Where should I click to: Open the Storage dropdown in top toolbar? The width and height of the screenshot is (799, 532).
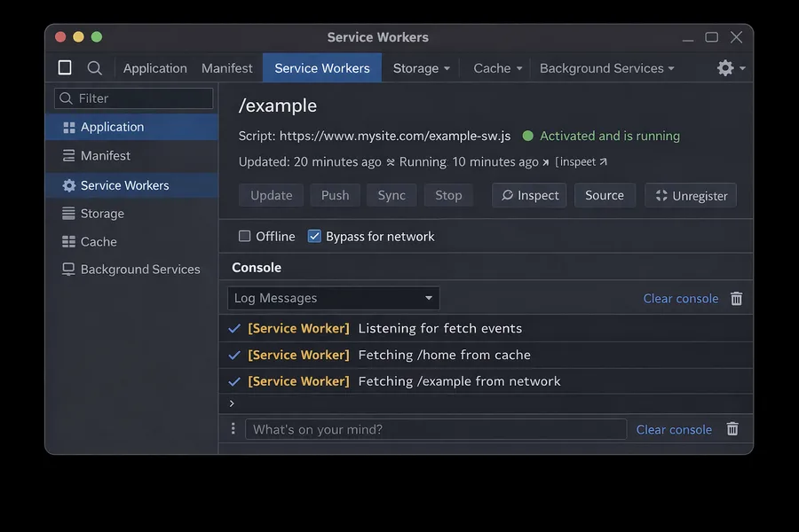(x=422, y=68)
